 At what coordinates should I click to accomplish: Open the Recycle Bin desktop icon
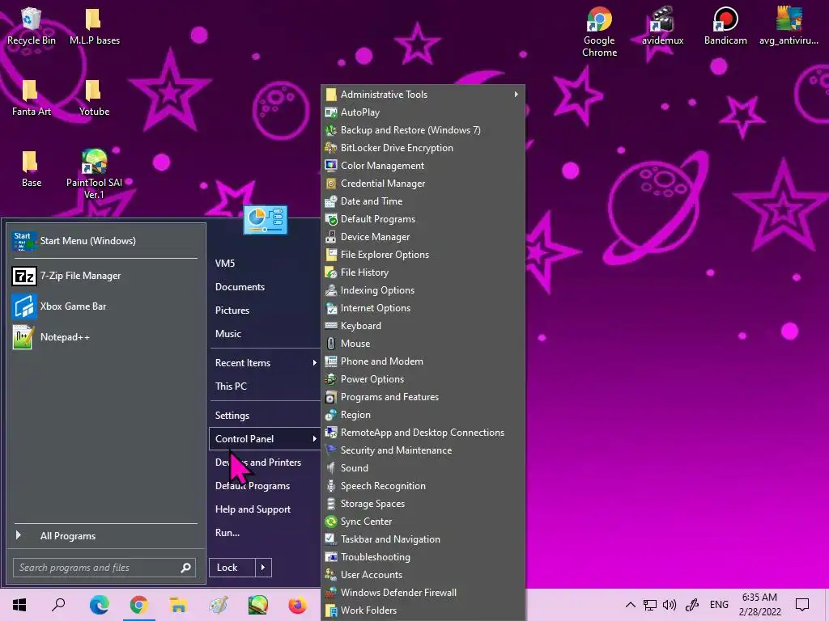tap(32, 27)
